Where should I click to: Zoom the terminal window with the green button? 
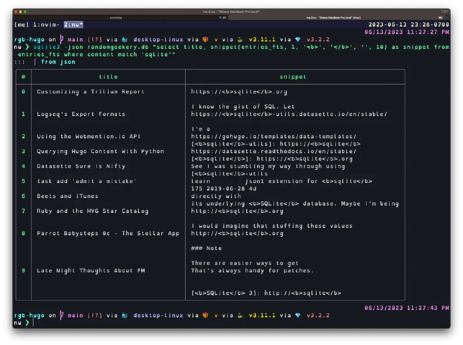(x=25, y=12)
